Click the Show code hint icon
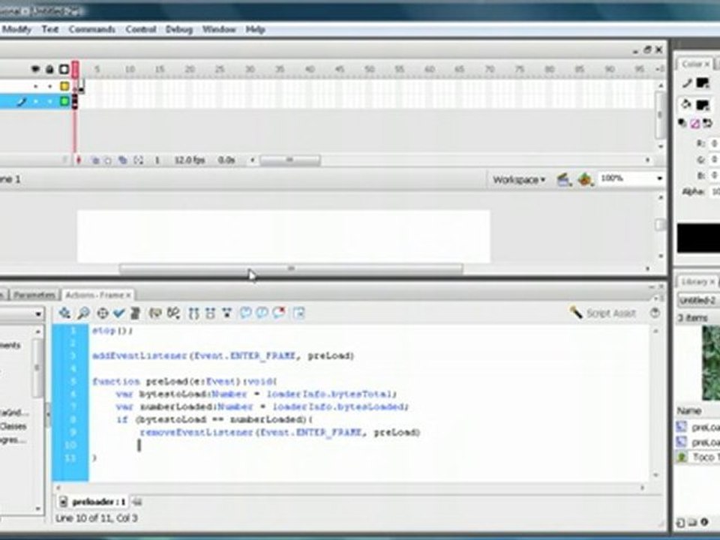 (x=155, y=313)
